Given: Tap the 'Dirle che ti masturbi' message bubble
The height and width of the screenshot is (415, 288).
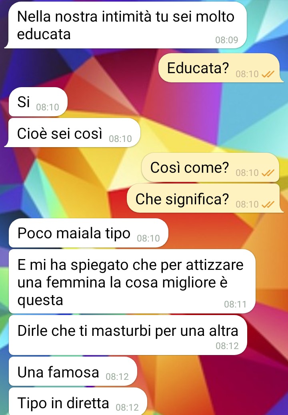Looking at the screenshot, I should pyautogui.click(x=128, y=335).
